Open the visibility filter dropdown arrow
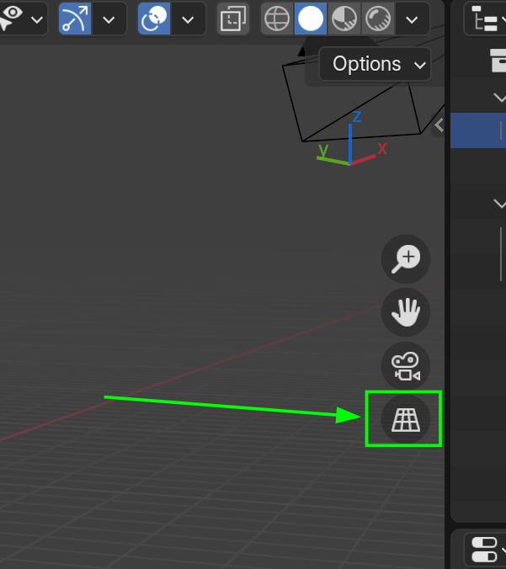506x569 pixels. [x=37, y=19]
